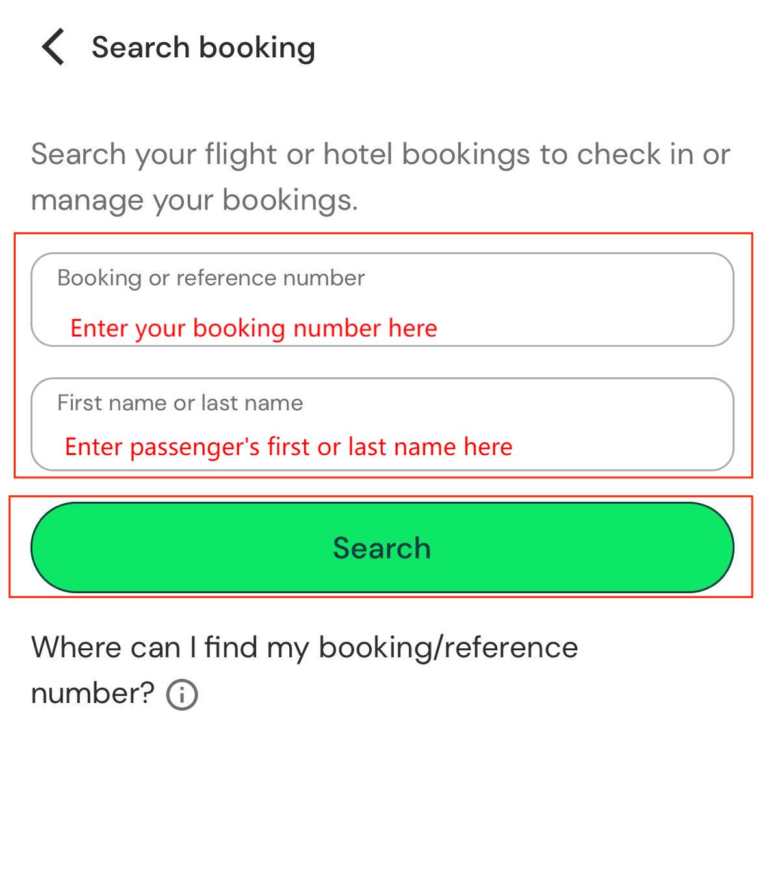Viewport: 765px width, 883px height.
Task: Click the "manage your bookings." text line
Action: (194, 200)
